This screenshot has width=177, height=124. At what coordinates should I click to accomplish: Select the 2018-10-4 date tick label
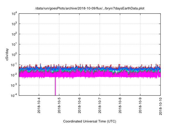[x=39, y=105]
